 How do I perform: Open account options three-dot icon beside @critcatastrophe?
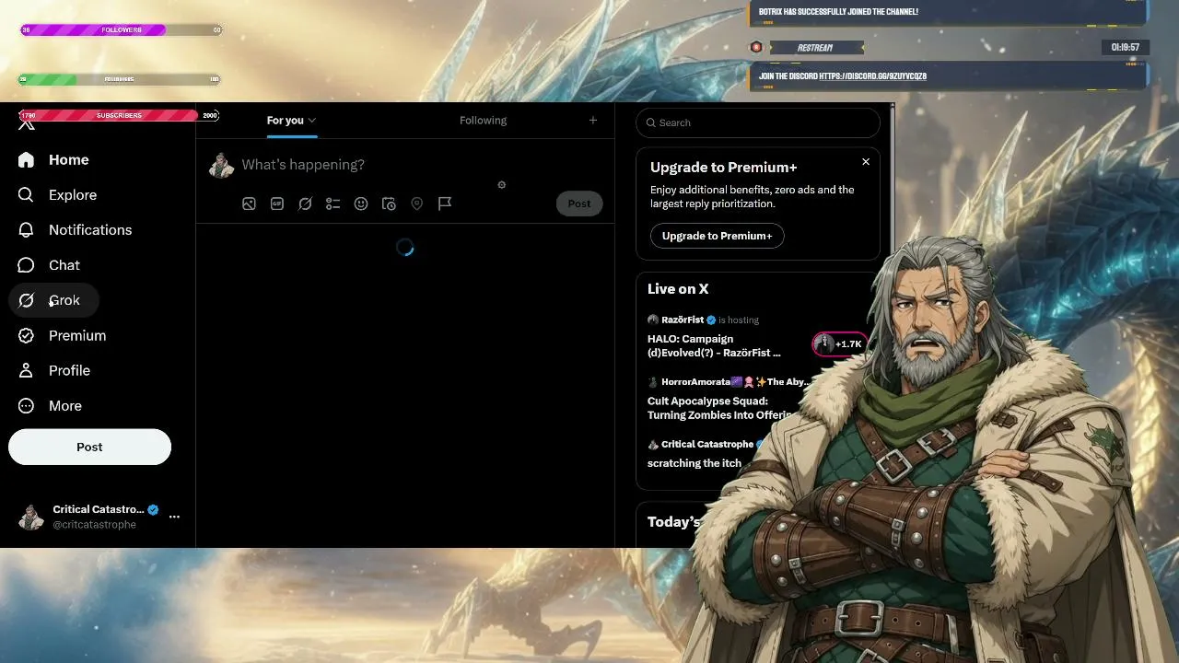click(174, 517)
